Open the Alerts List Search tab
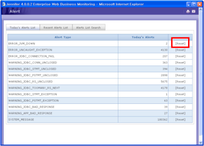 pyautogui.click(x=88, y=27)
